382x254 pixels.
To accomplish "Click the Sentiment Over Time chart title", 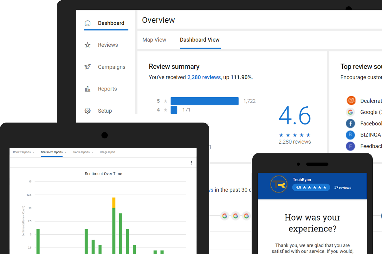I will [x=103, y=174].
